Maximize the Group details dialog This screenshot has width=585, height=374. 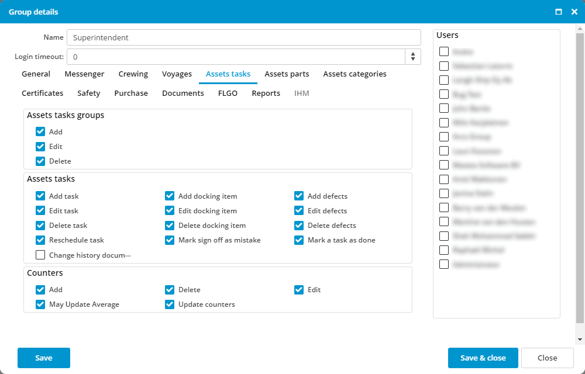coord(559,12)
